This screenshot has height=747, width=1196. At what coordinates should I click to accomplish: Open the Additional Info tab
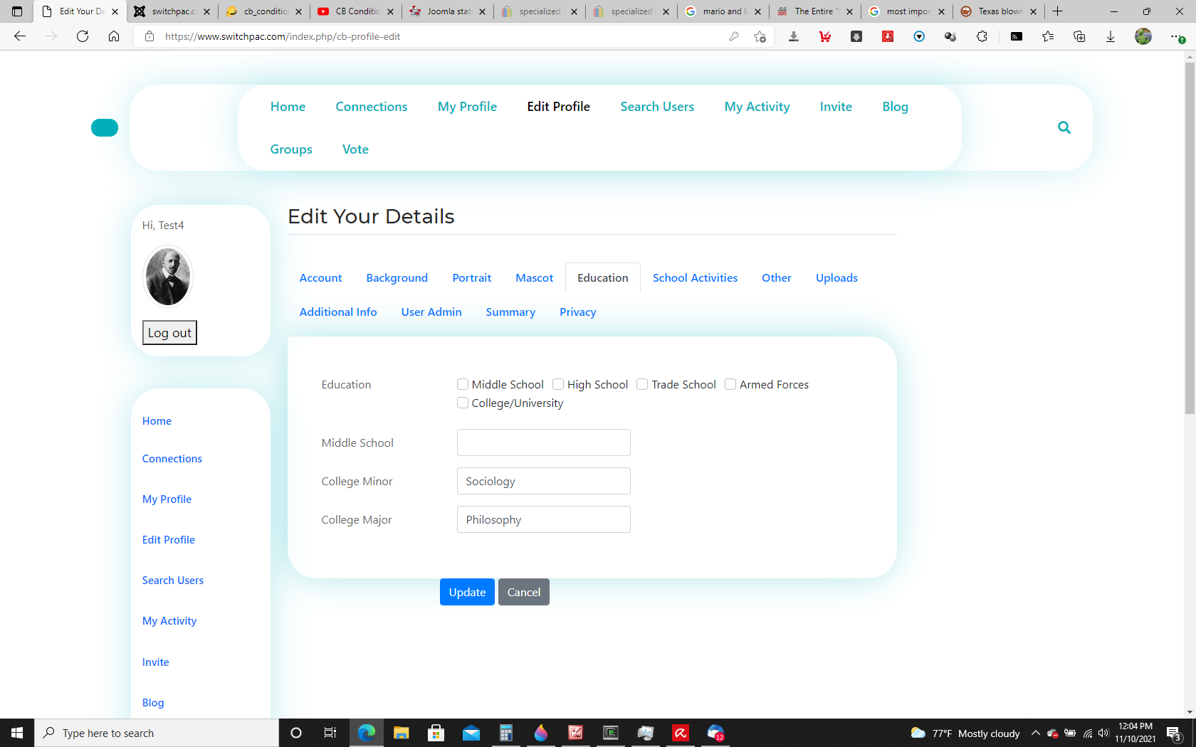[338, 312]
